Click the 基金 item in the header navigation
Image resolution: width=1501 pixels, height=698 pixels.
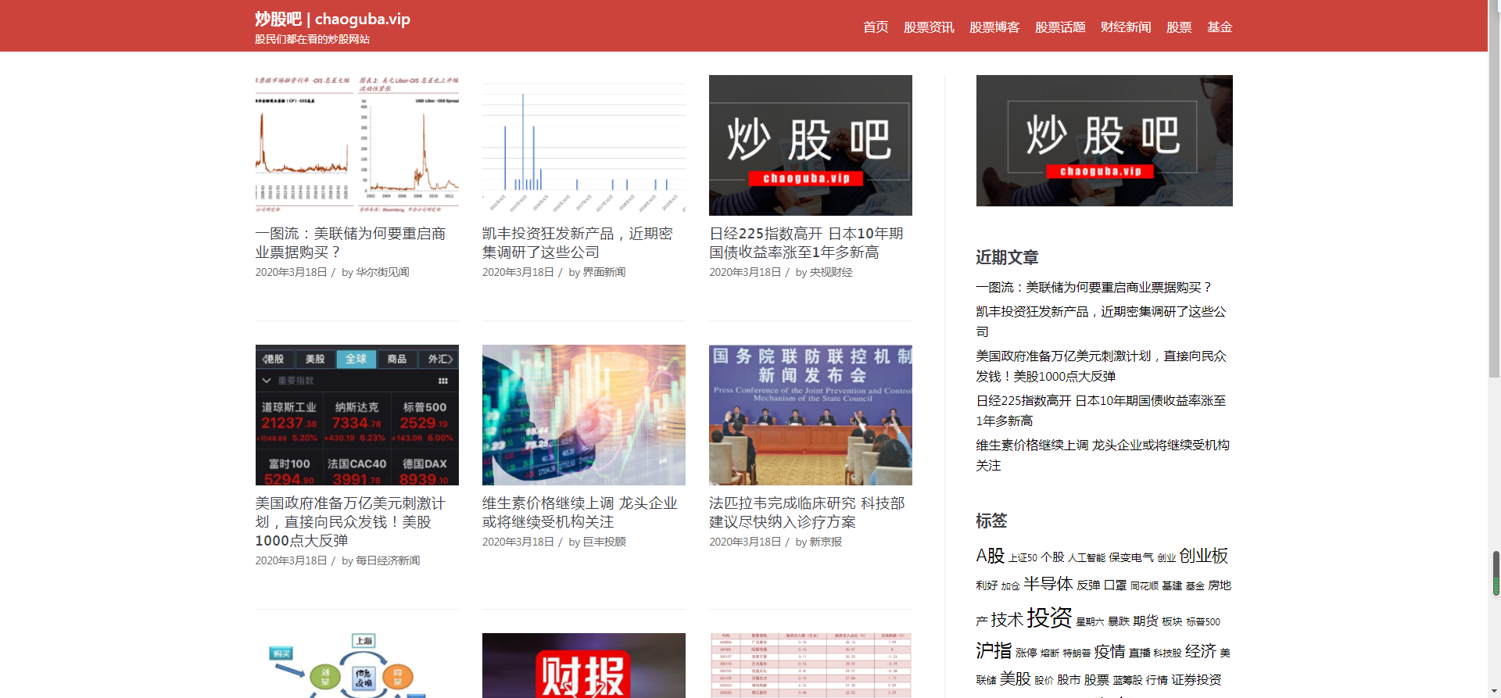click(1220, 27)
